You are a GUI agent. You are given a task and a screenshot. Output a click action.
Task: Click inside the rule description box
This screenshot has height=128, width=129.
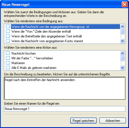[x=65, y=88]
